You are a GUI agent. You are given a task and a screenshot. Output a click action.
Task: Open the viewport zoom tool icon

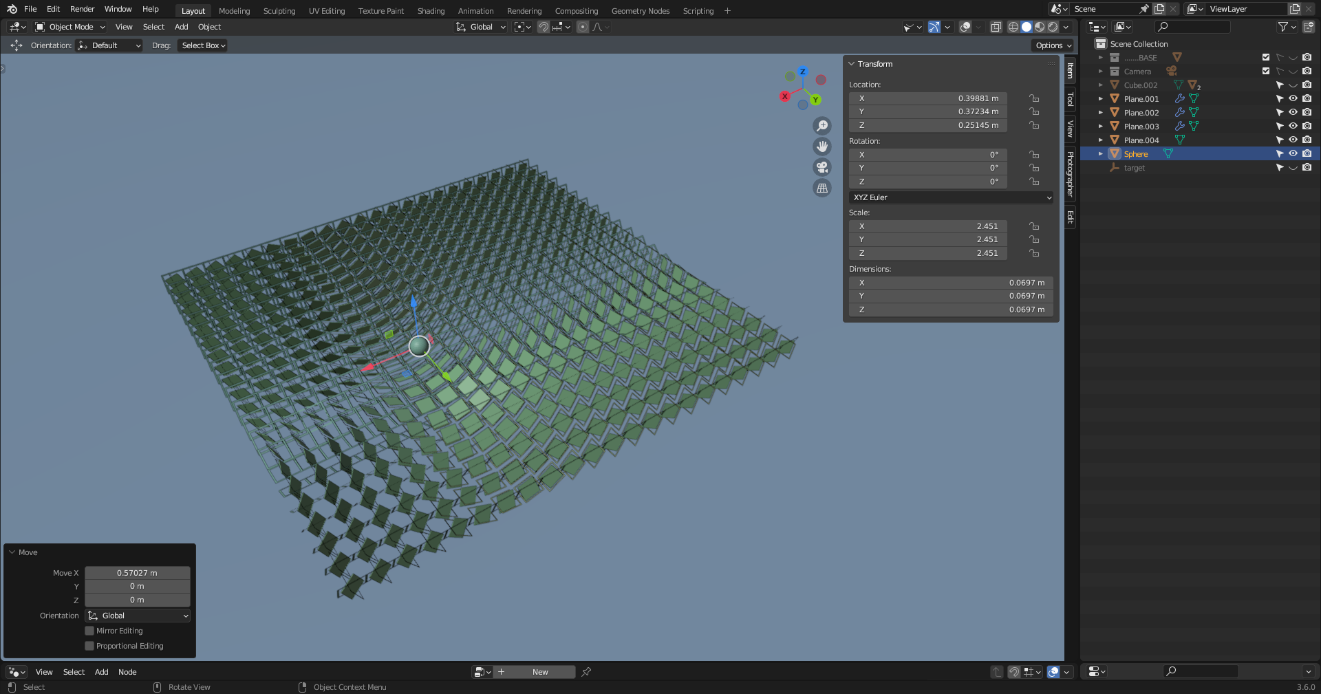coord(822,126)
